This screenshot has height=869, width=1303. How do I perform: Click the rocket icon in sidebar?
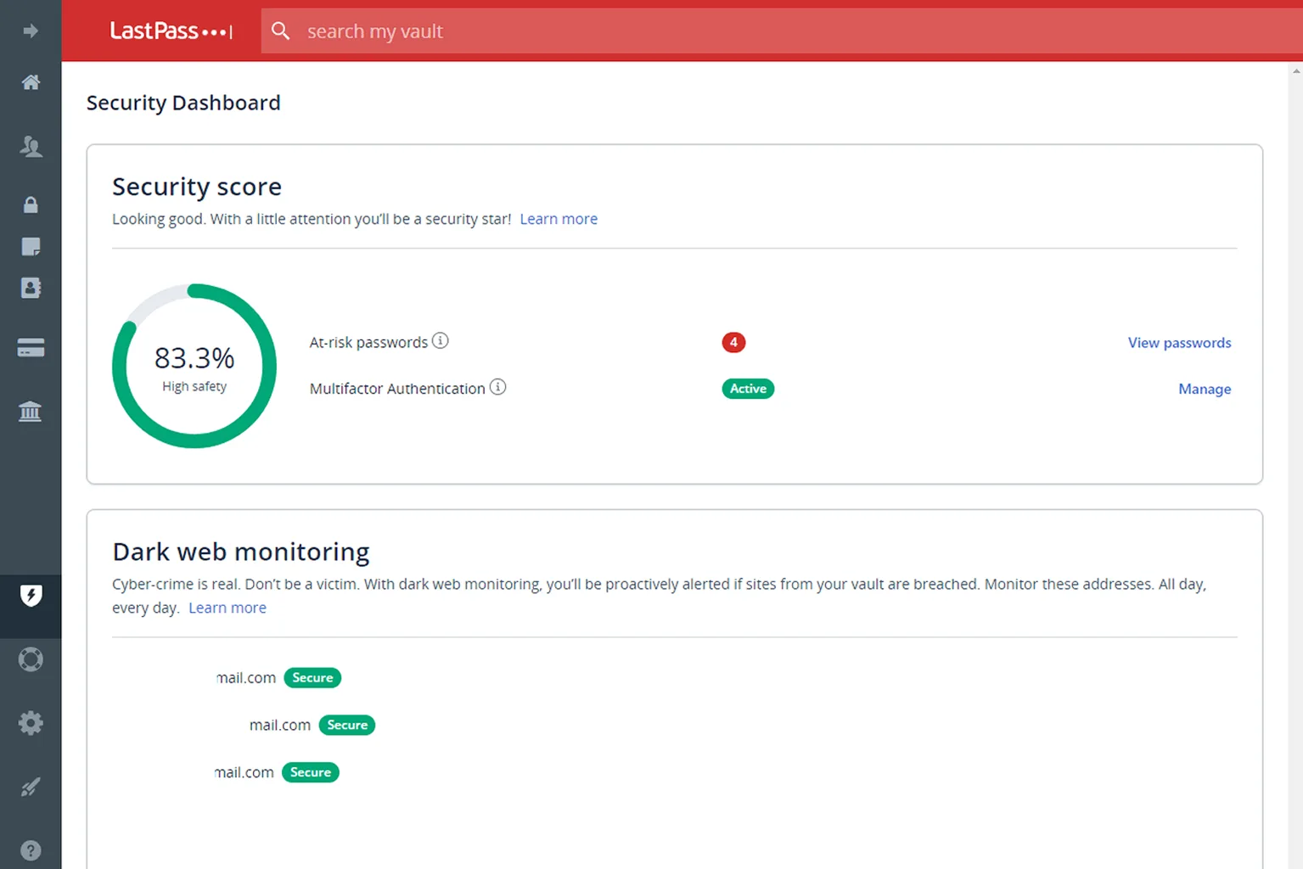31,787
